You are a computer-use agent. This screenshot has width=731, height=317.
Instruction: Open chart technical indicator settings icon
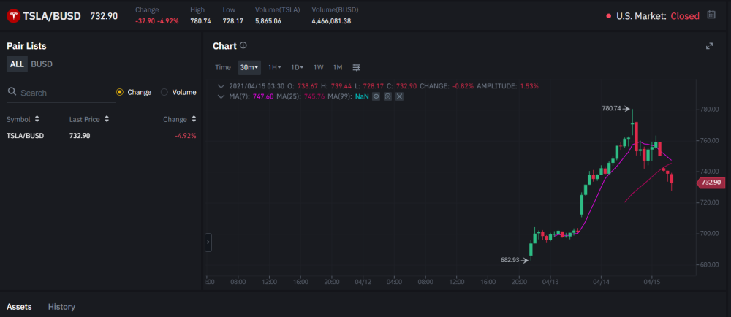(357, 67)
